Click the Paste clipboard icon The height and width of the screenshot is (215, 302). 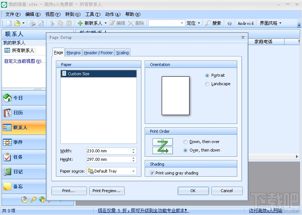tap(69, 23)
